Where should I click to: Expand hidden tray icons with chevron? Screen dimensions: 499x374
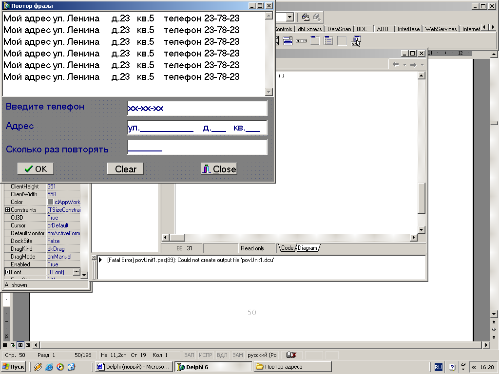pos(474,367)
